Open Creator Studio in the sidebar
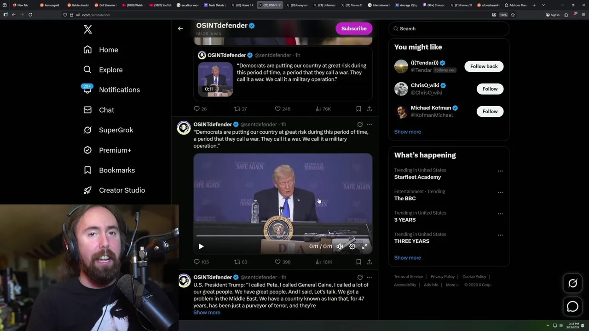 115,190
